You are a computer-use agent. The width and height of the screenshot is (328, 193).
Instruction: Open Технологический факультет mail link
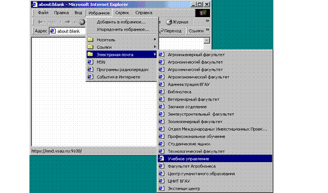click(215, 152)
